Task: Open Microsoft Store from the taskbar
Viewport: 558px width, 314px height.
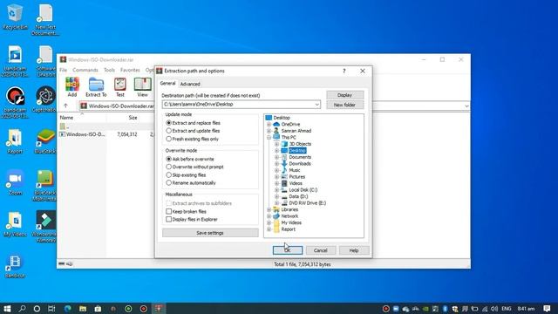Action: coord(98,308)
